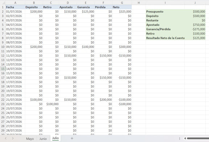Go to previous sheet arrow

(x=5, y=138)
